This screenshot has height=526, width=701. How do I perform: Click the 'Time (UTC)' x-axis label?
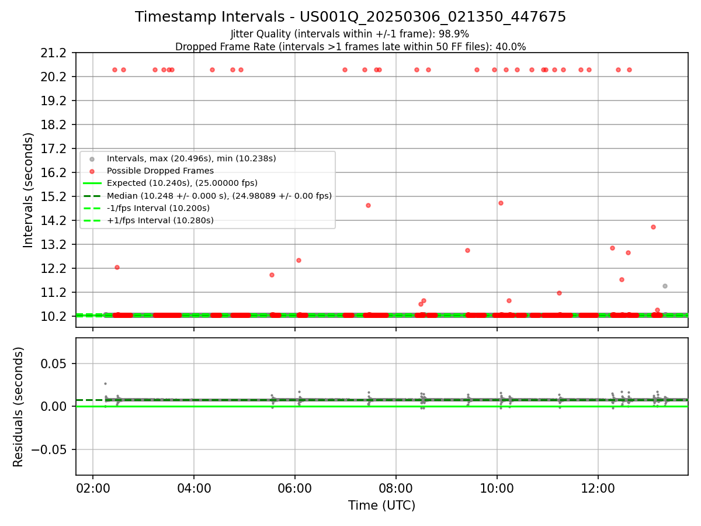pyautogui.click(x=381, y=506)
